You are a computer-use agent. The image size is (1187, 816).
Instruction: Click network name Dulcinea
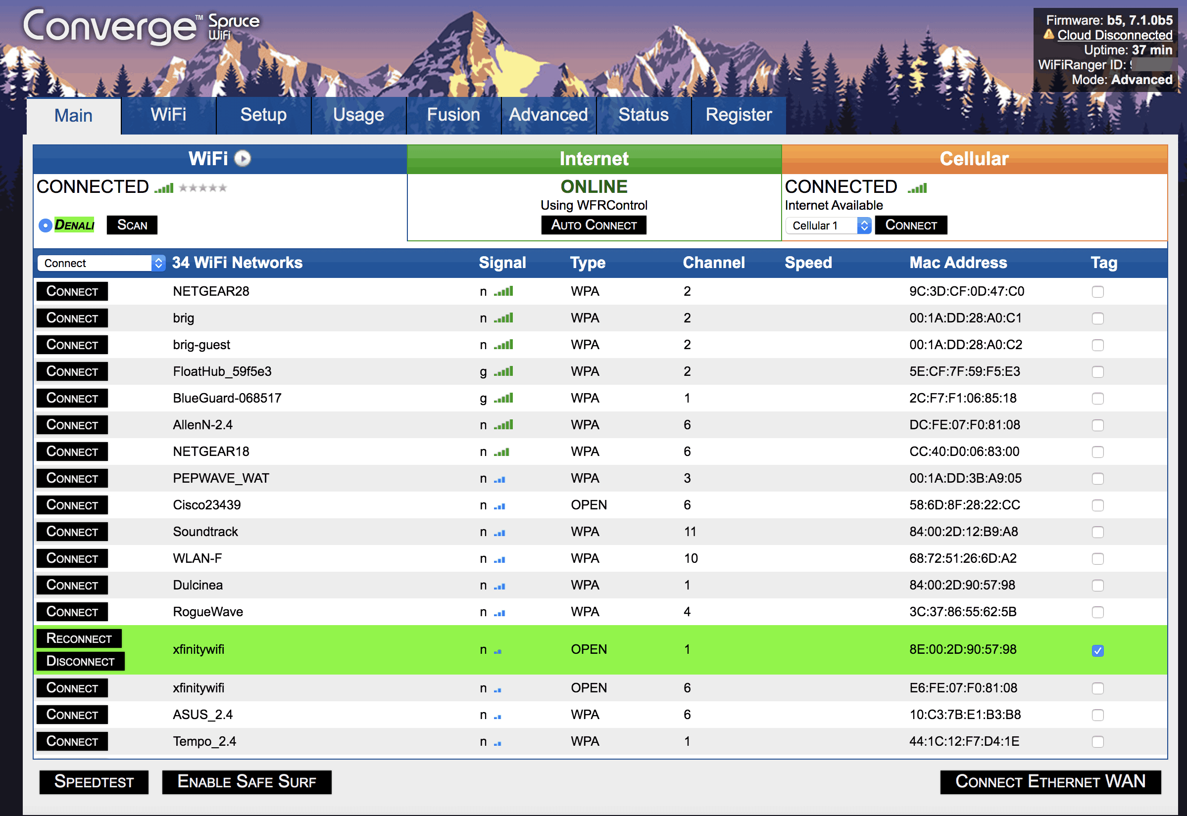pyautogui.click(x=198, y=586)
